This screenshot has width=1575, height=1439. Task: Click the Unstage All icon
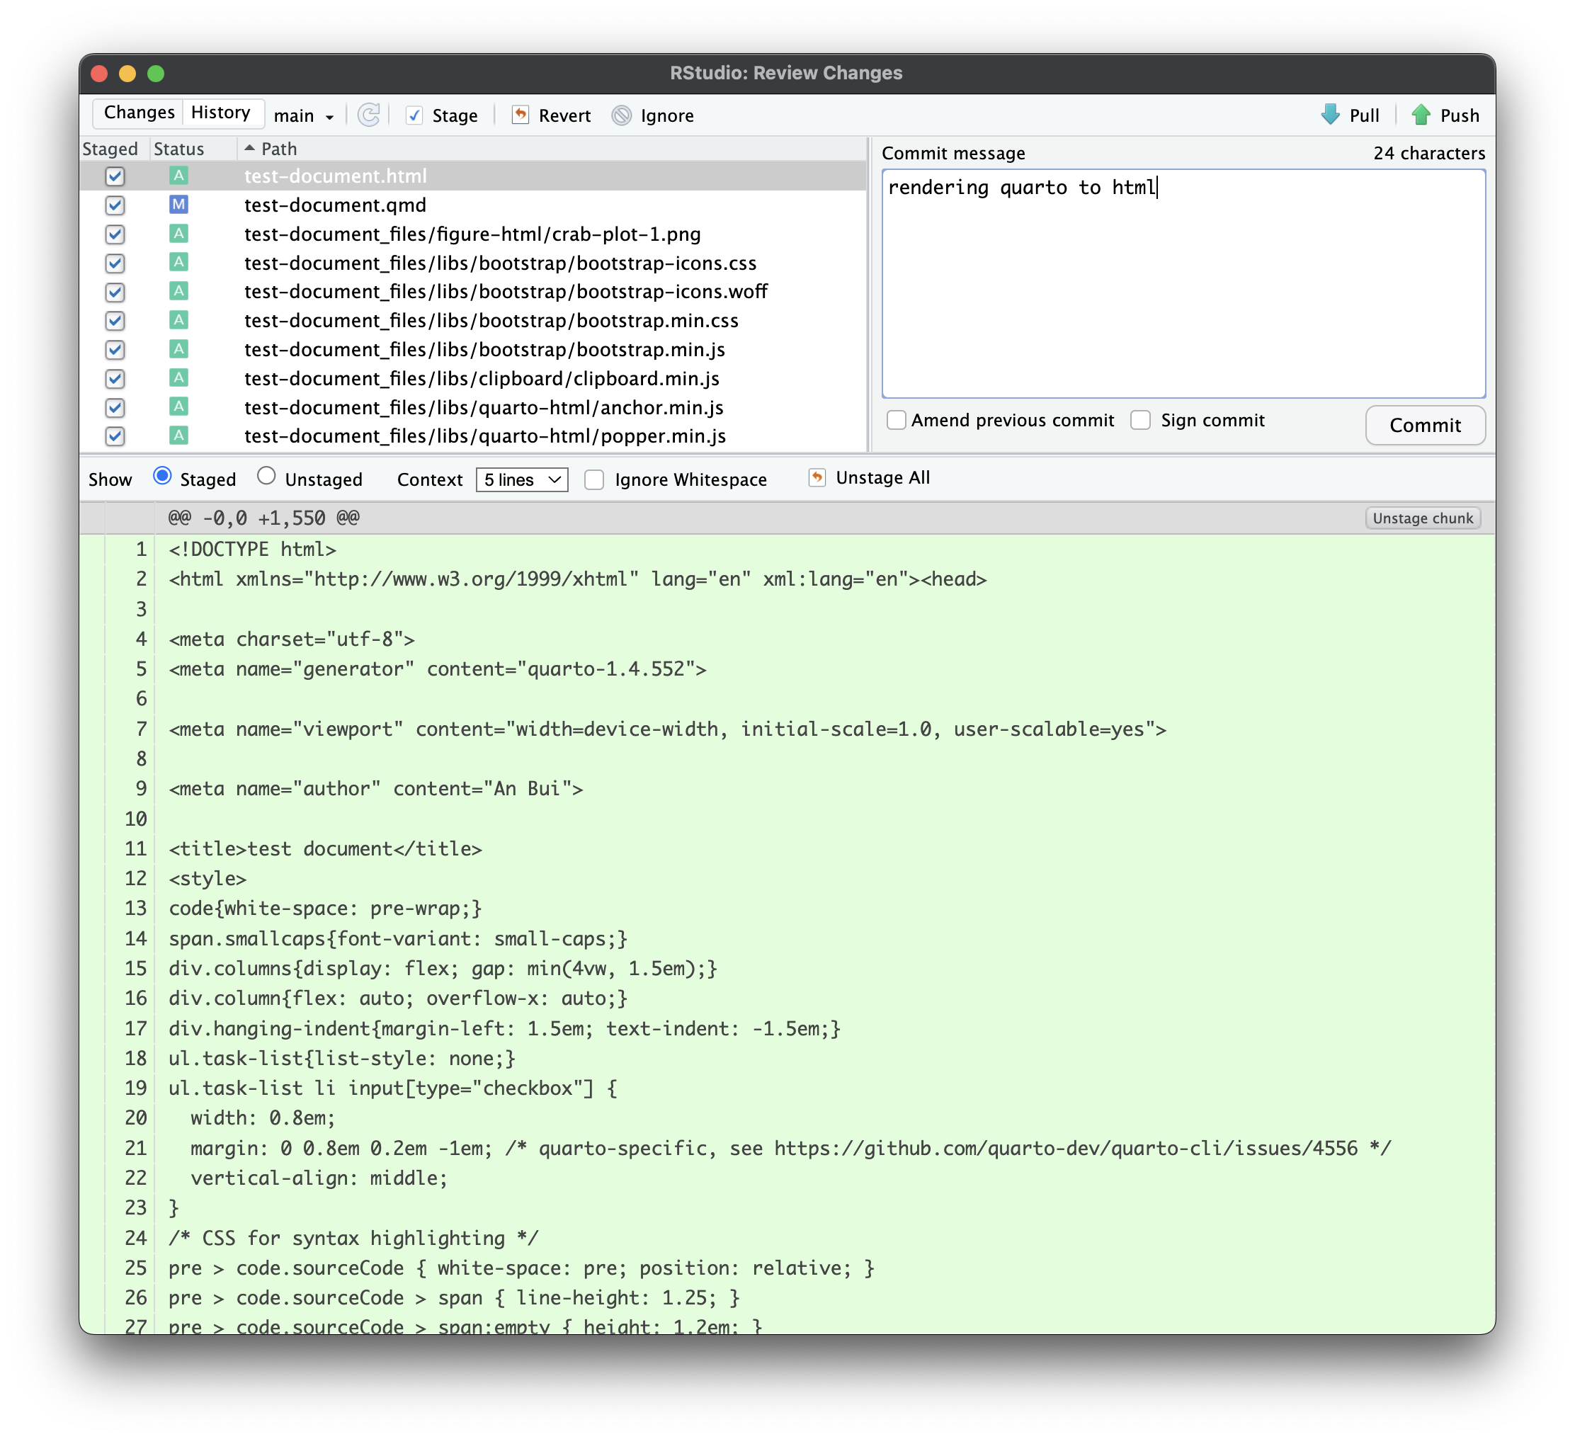coord(817,477)
